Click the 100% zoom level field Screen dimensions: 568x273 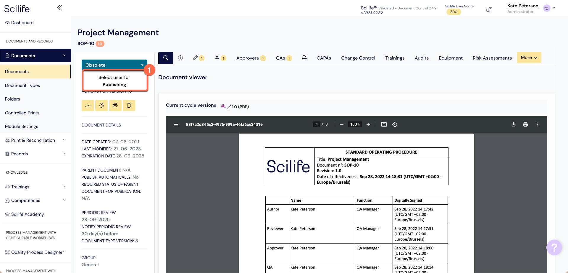coord(355,124)
